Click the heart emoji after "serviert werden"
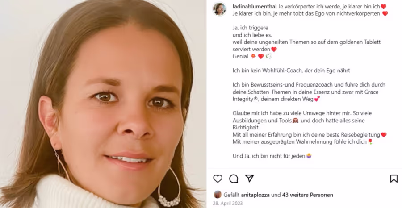 [x=274, y=49]
